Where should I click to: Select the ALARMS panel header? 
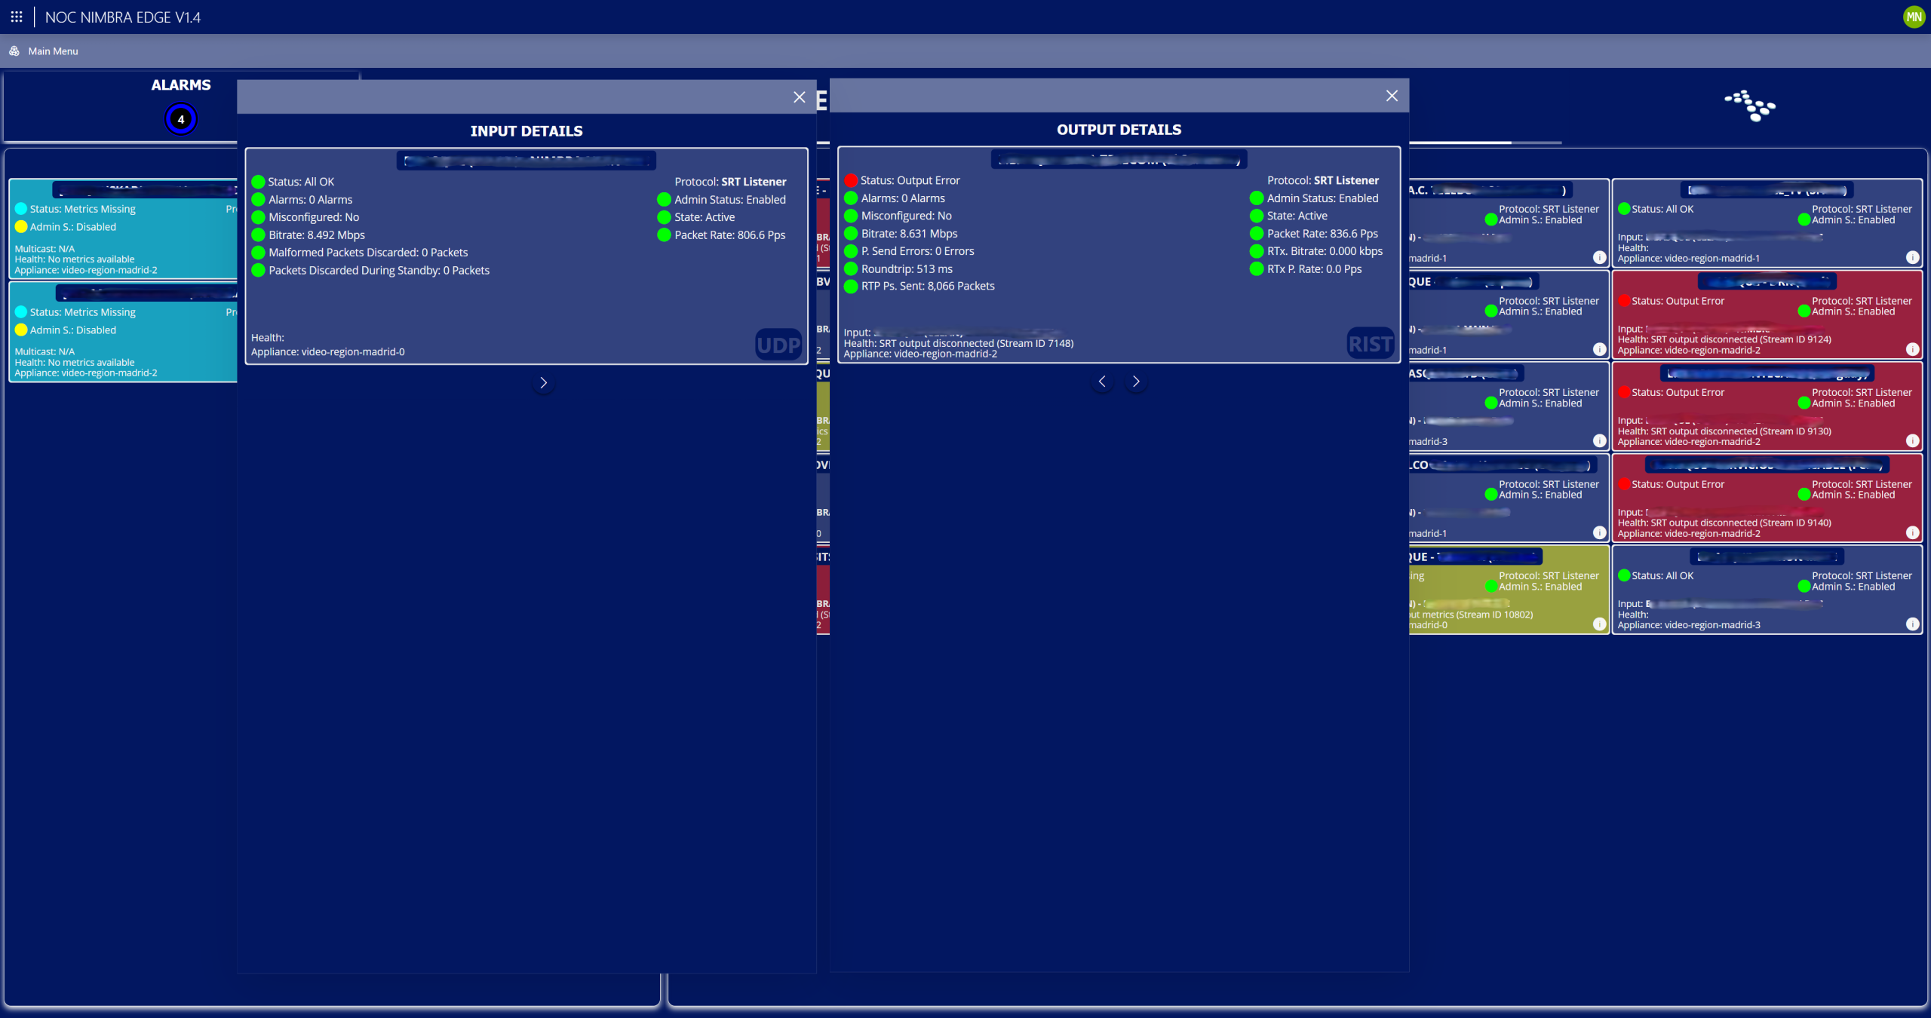pyautogui.click(x=181, y=85)
